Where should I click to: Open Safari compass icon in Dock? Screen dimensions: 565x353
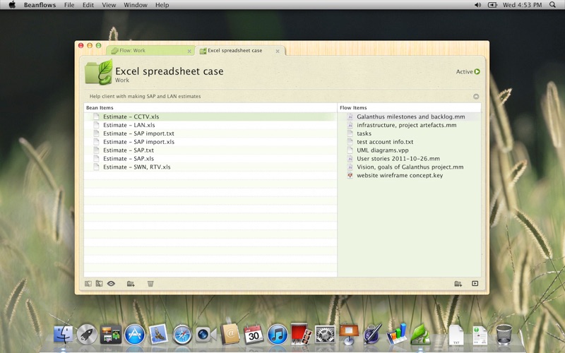tap(182, 335)
